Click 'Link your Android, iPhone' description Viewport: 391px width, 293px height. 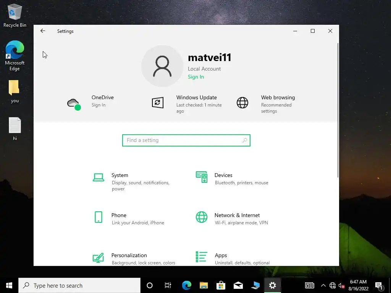(138, 223)
